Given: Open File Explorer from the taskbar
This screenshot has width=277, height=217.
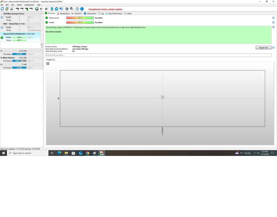Looking at the screenshot, I should click(x=66, y=153).
